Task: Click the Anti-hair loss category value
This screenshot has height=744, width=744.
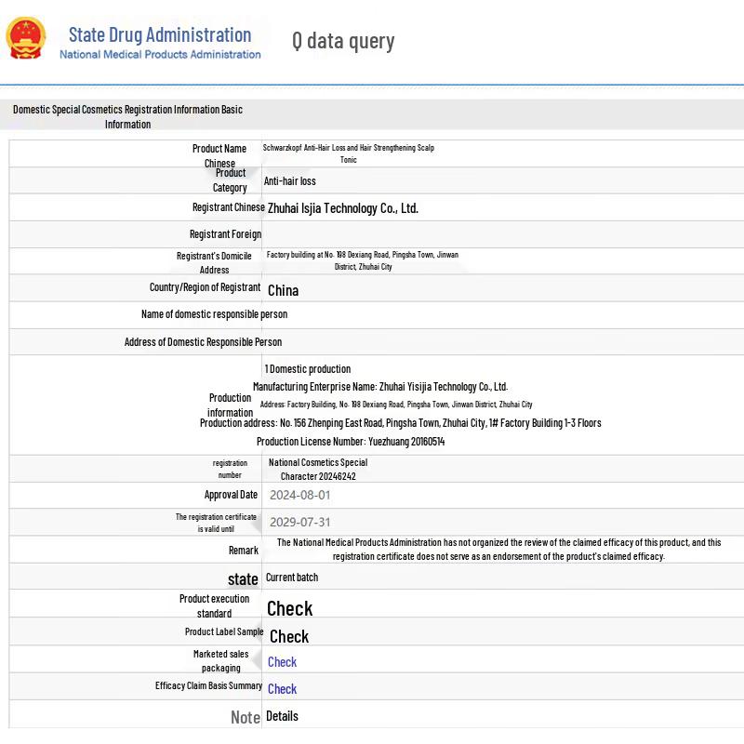Action: point(289,180)
